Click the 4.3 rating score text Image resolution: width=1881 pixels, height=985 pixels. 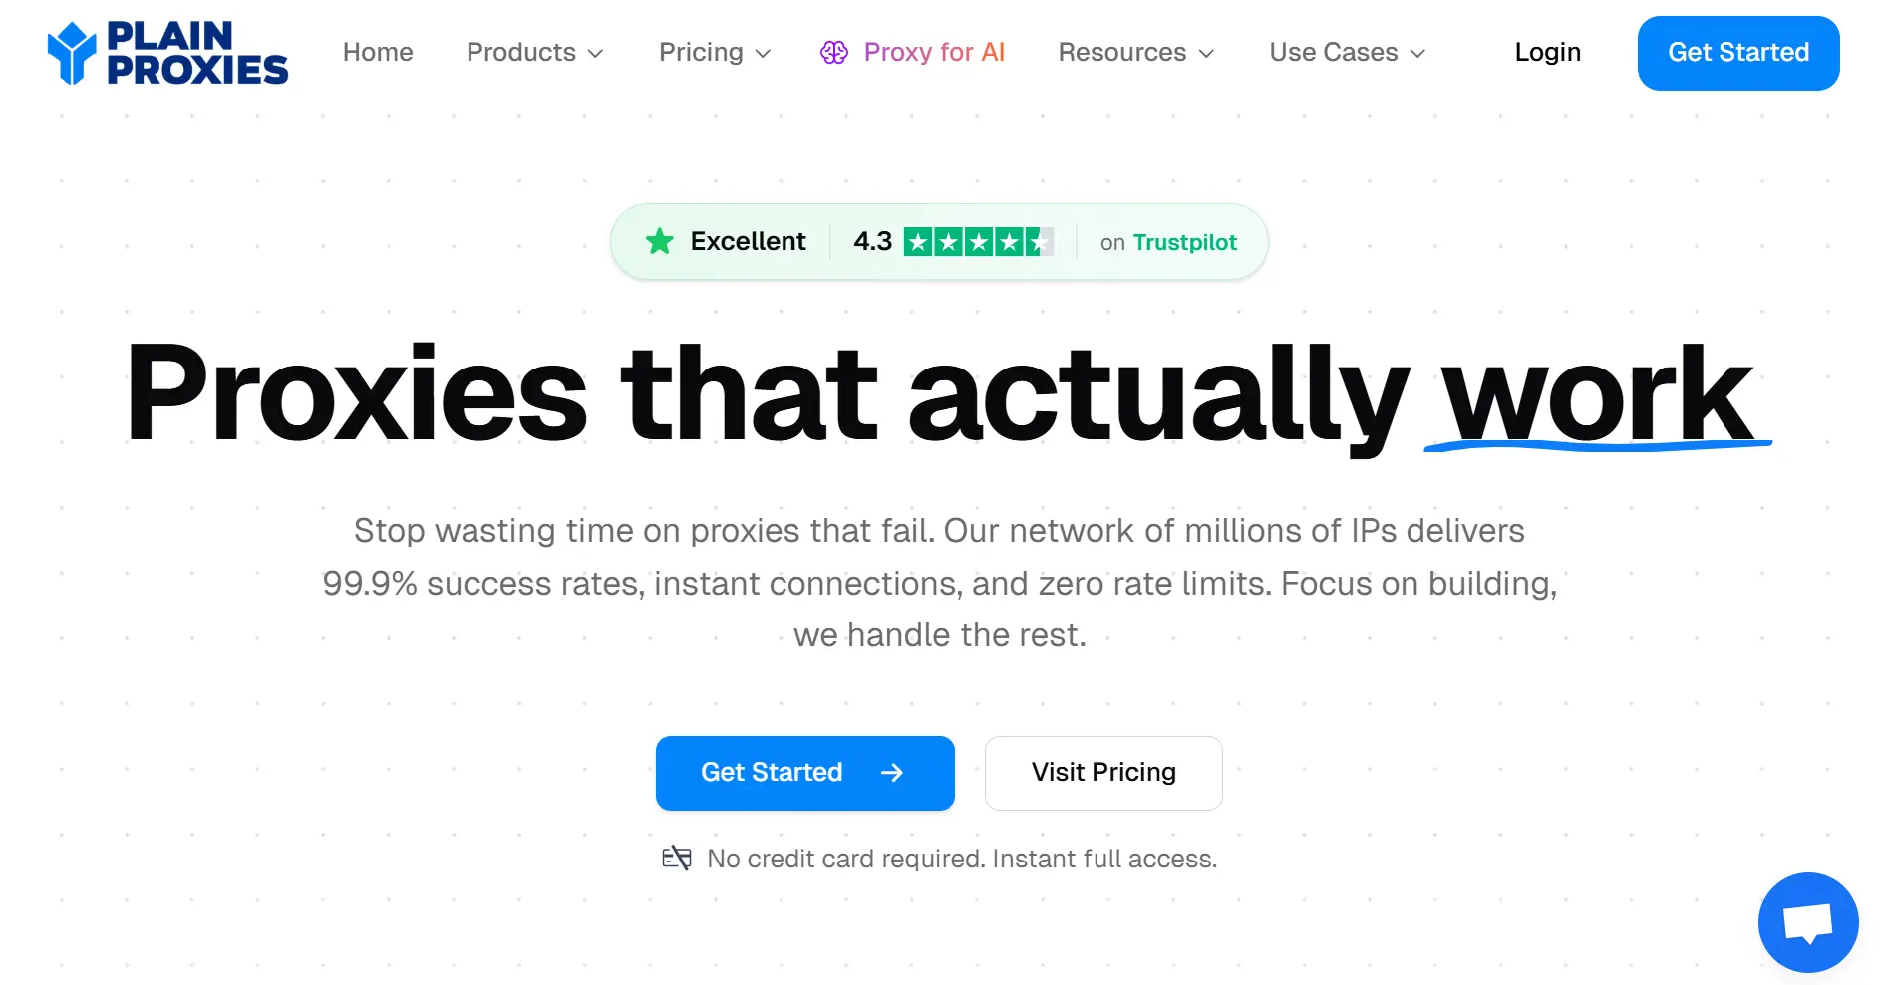[x=872, y=242]
